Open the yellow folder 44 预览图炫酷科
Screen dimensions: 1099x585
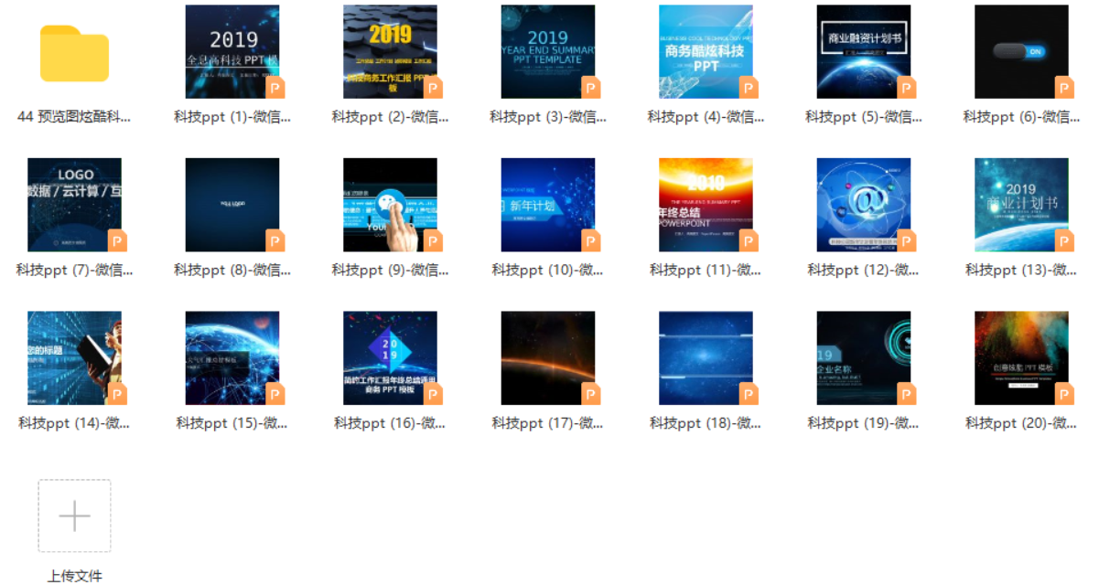pyautogui.click(x=74, y=53)
